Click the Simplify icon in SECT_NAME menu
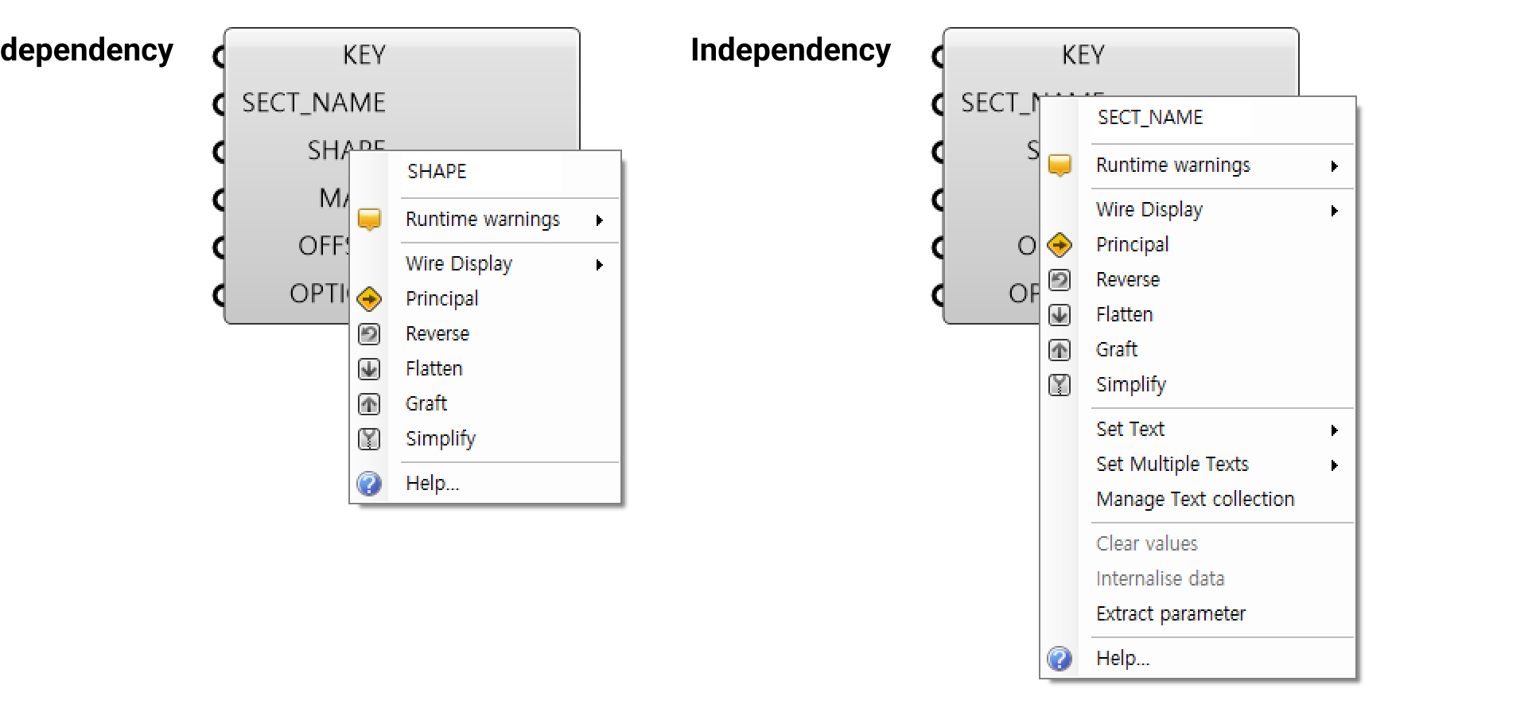Image resolution: width=1532 pixels, height=716 pixels. pos(1060,385)
